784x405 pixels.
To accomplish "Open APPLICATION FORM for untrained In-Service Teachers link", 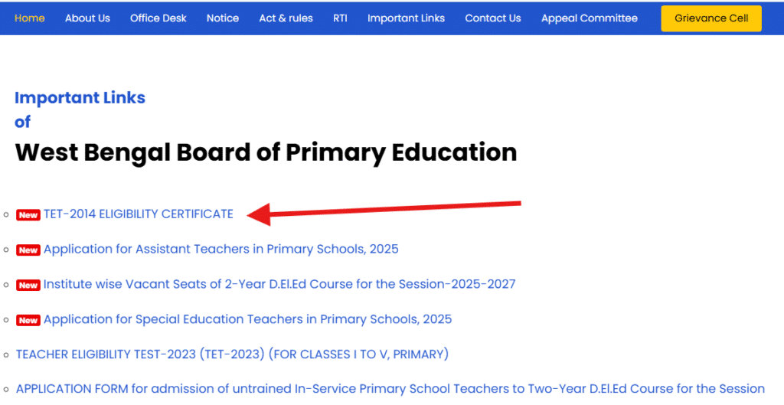I will 390,389.
